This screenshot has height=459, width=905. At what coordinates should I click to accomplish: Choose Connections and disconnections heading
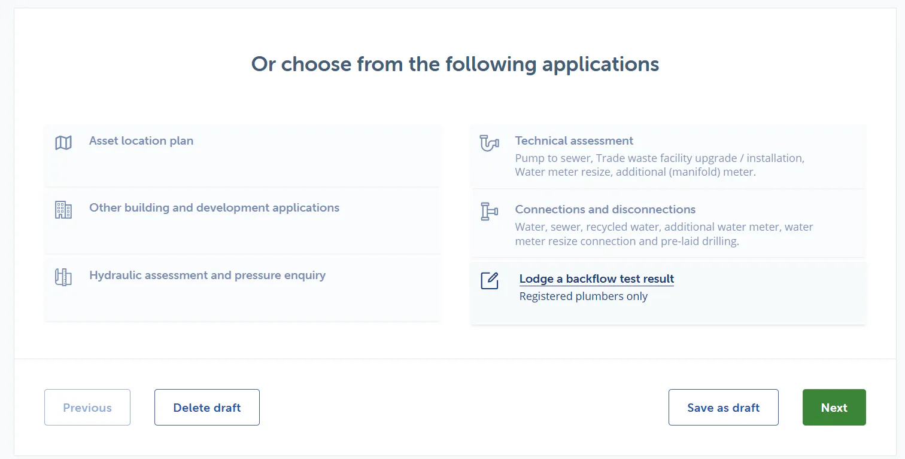(605, 210)
